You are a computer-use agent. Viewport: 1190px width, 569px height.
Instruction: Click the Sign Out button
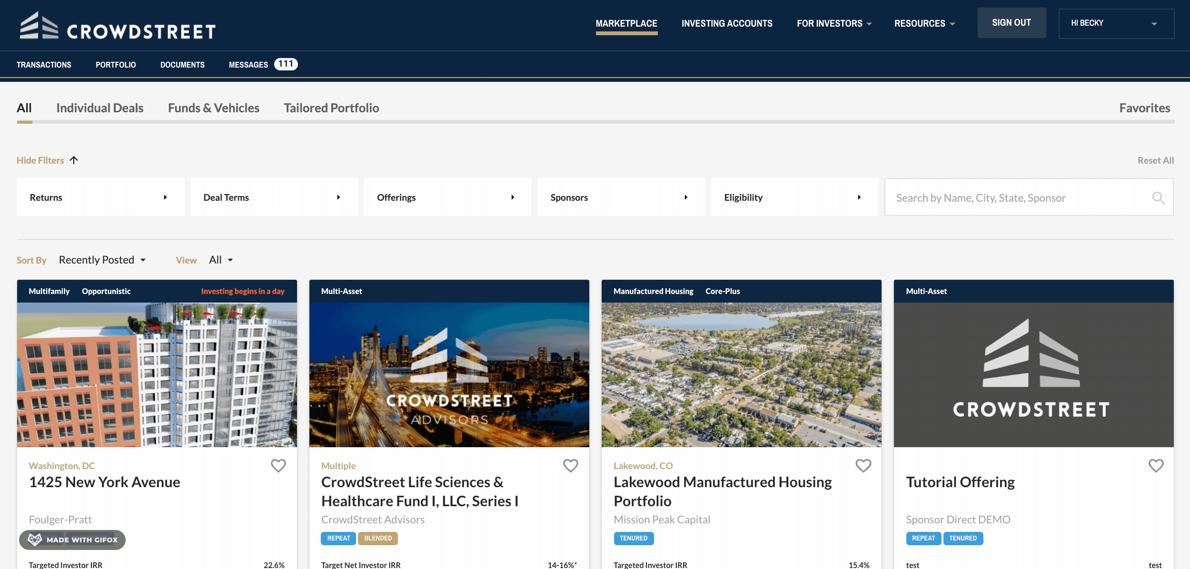[x=1011, y=23]
